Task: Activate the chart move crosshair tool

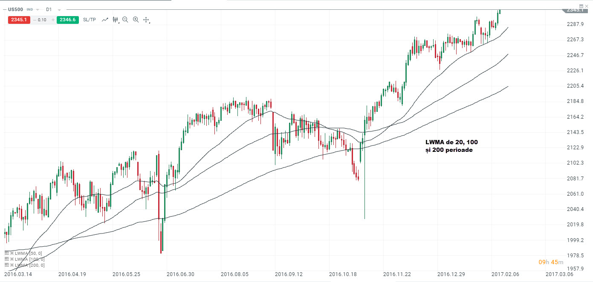Action: pos(145,20)
